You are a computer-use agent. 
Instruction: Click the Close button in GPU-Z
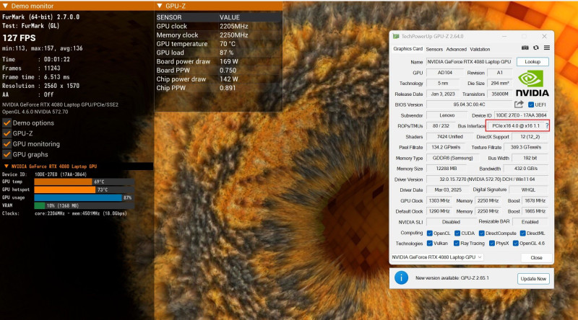pos(536,257)
